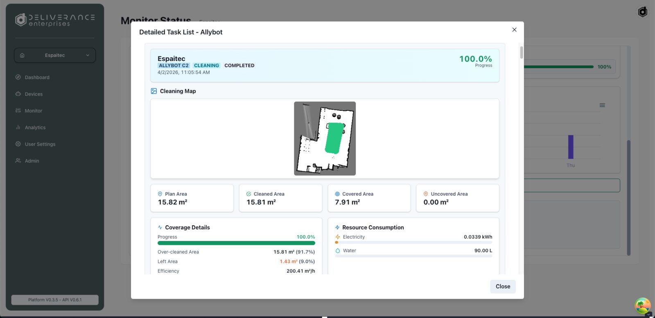Click the Resource Consumption bolt icon
Viewport: 655px width, 318px height.
[x=337, y=228]
